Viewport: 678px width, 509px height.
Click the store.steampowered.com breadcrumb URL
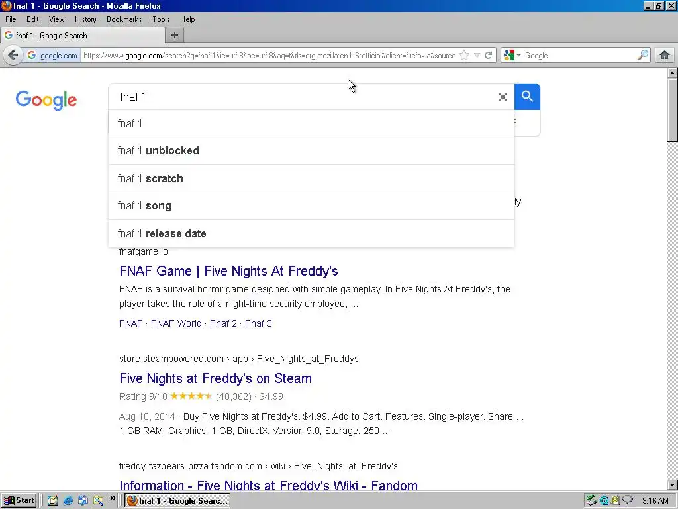click(238, 359)
